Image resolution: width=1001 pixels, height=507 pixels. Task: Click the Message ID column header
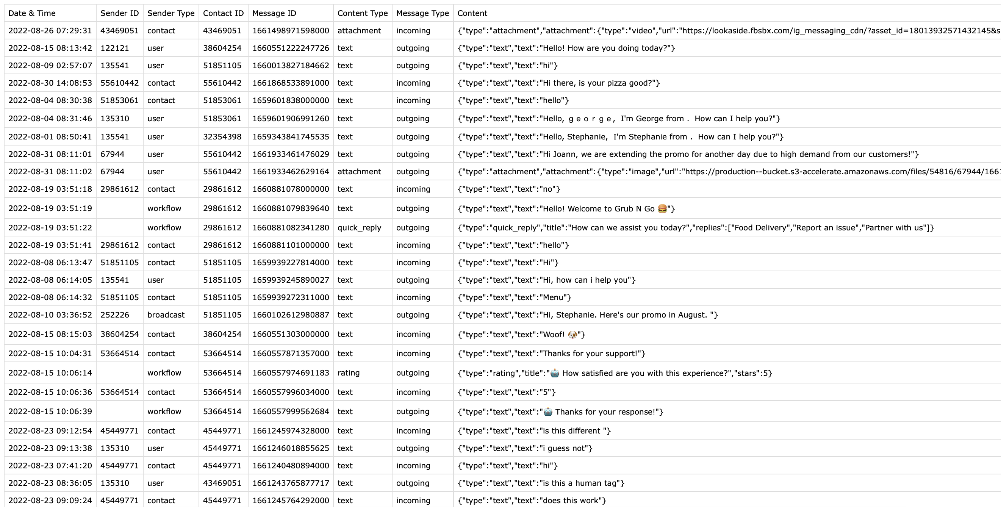click(x=274, y=13)
